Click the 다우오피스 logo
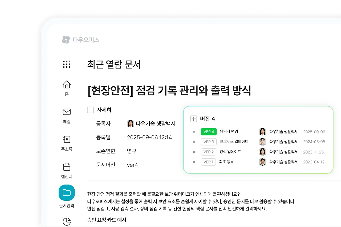This screenshot has width=341, height=227. [x=81, y=40]
